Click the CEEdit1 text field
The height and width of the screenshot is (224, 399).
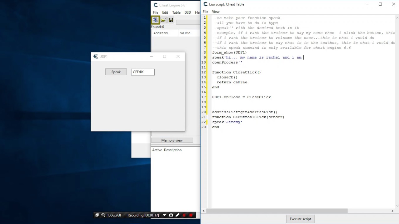point(143,72)
